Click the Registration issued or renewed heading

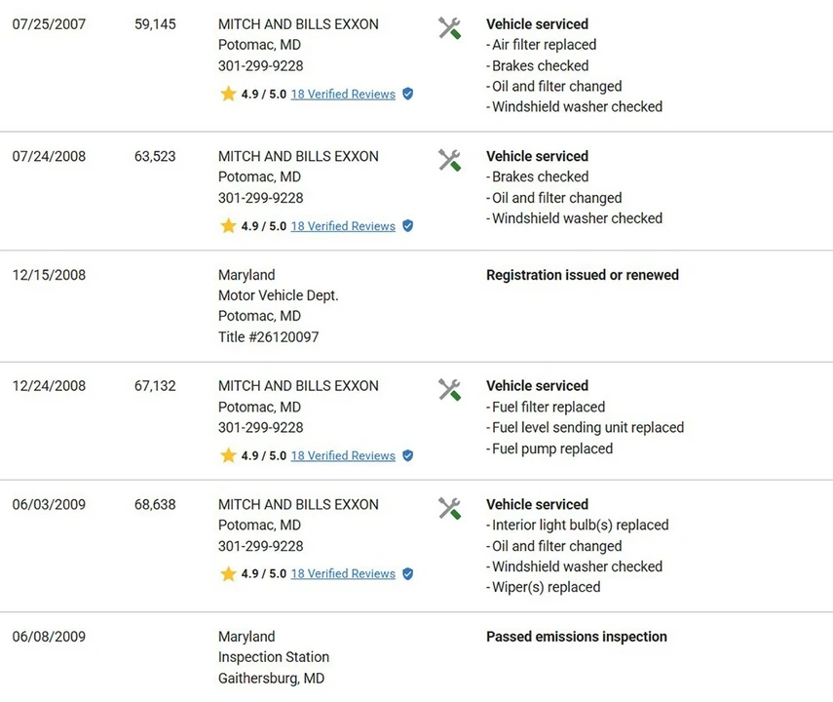coord(583,275)
